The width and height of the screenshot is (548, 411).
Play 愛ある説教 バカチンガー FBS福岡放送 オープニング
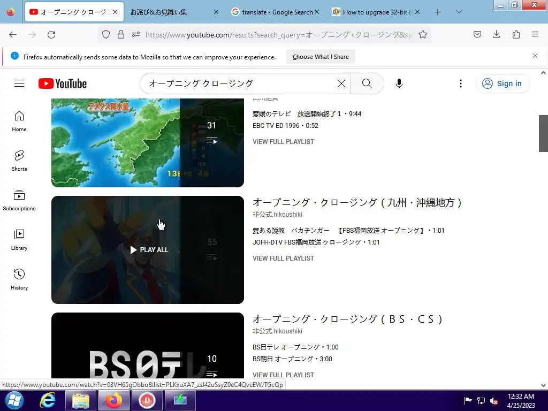(x=348, y=231)
